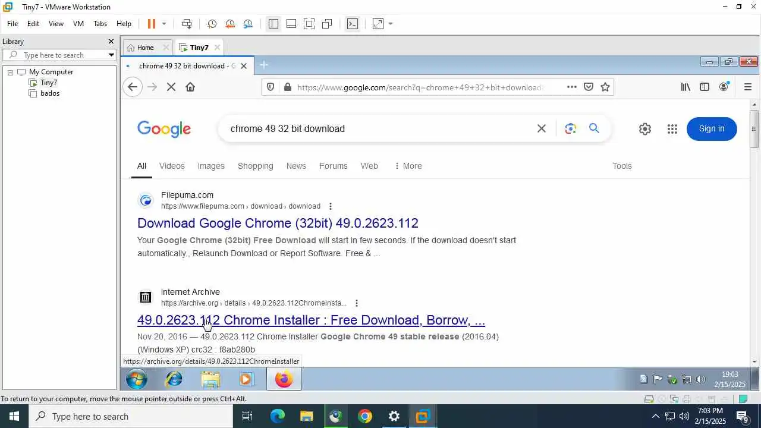This screenshot has width=761, height=428.
Task: Go back in Firefox
Action: click(x=133, y=87)
